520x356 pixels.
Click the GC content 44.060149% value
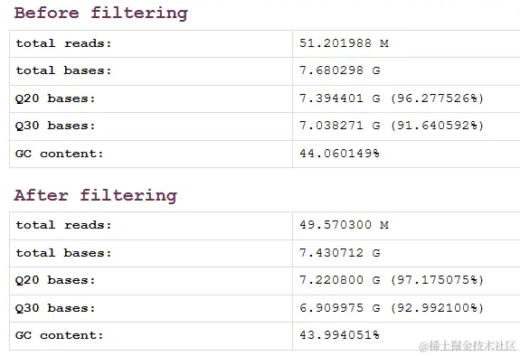click(340, 153)
